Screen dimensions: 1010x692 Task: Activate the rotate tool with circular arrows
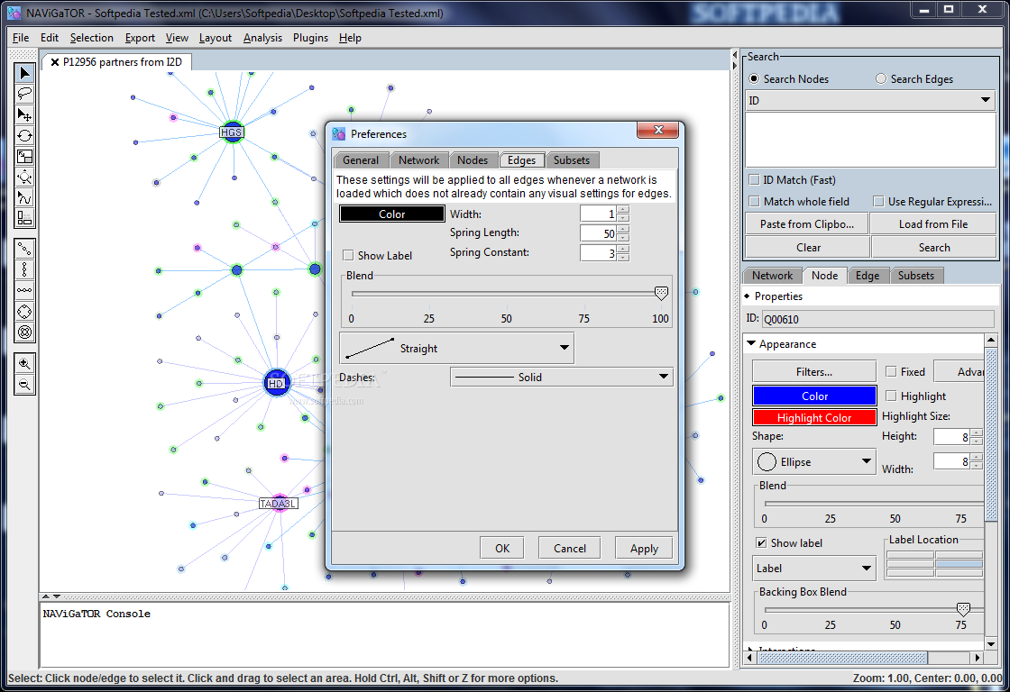pyautogui.click(x=24, y=135)
